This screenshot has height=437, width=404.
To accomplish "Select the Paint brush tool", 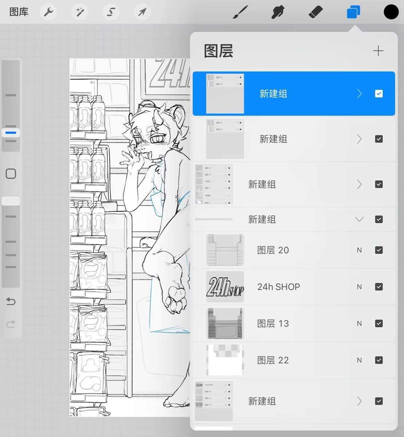I will tap(240, 12).
